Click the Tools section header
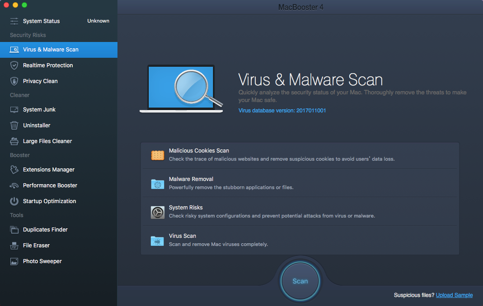The height and width of the screenshot is (306, 483). click(17, 215)
